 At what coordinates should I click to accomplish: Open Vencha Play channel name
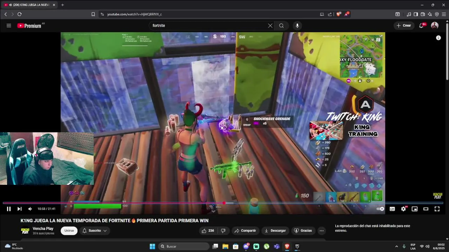point(43,229)
